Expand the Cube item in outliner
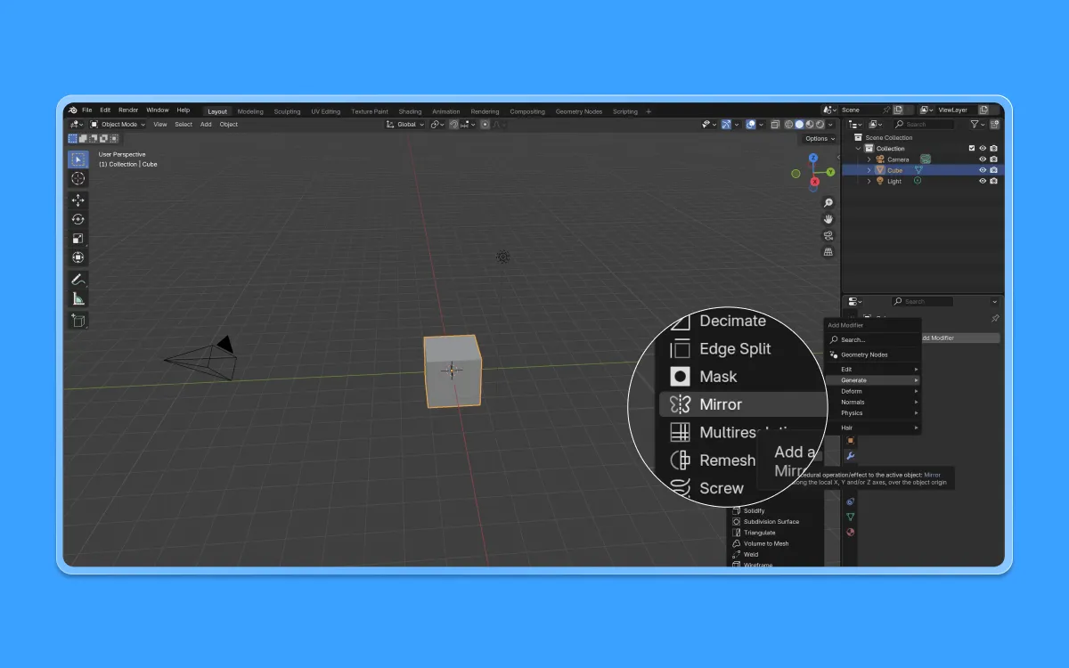 click(869, 170)
